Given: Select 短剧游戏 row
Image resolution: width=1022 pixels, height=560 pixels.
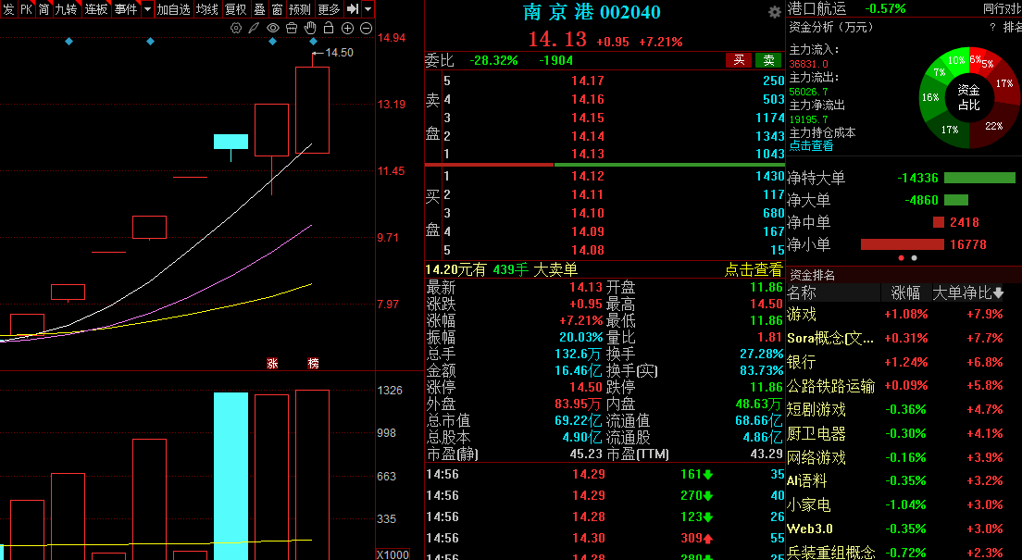Looking at the screenshot, I should pos(904,409).
